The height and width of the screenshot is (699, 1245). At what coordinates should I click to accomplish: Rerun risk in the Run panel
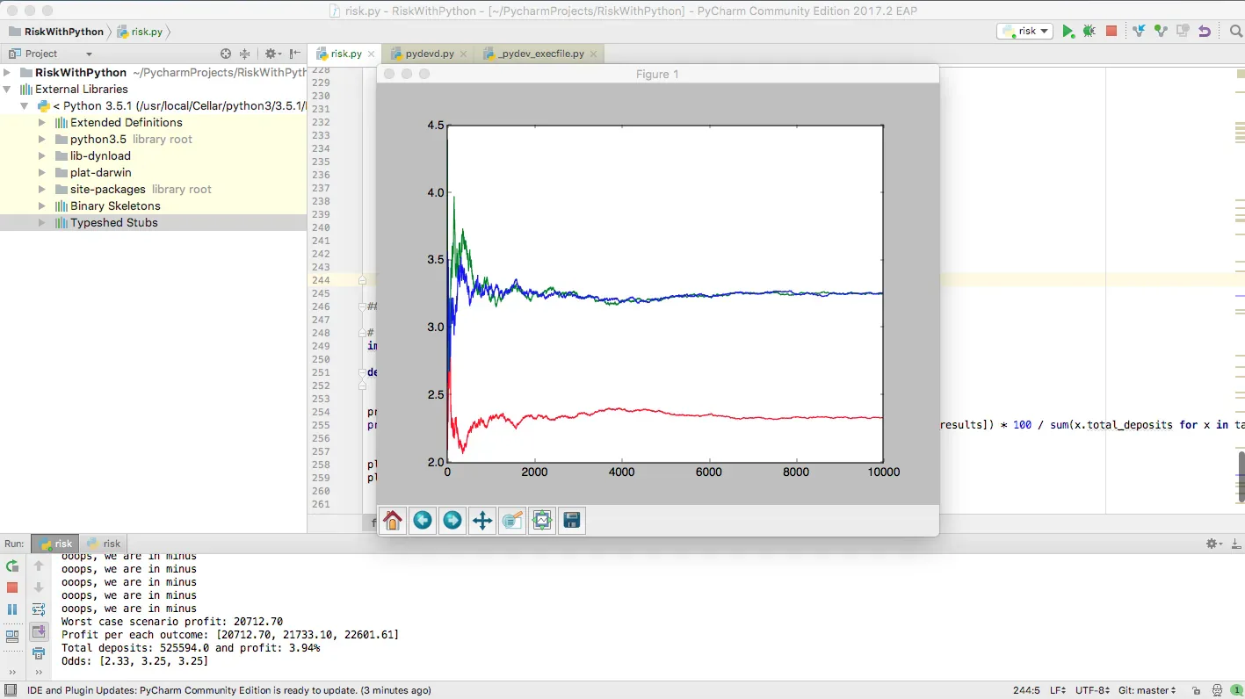pyautogui.click(x=12, y=566)
